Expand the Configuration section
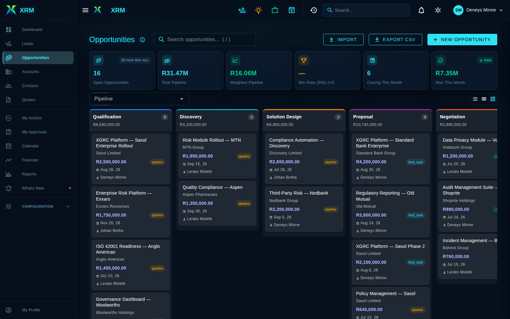 point(38,206)
